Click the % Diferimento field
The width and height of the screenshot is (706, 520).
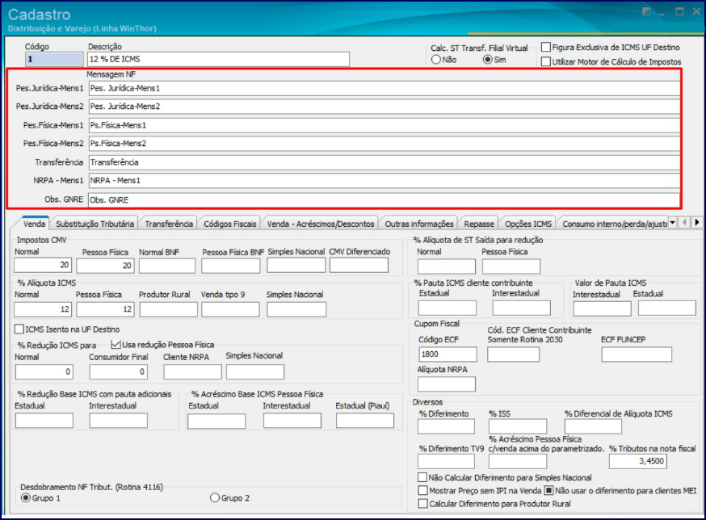tap(446, 426)
